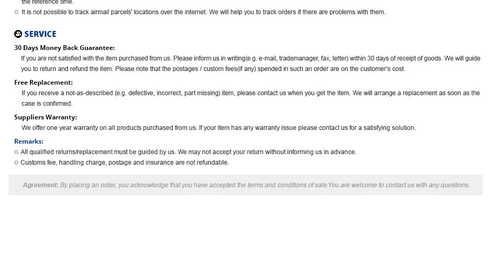Click the round black Service icon
490x263 pixels.
pyautogui.click(x=18, y=34)
